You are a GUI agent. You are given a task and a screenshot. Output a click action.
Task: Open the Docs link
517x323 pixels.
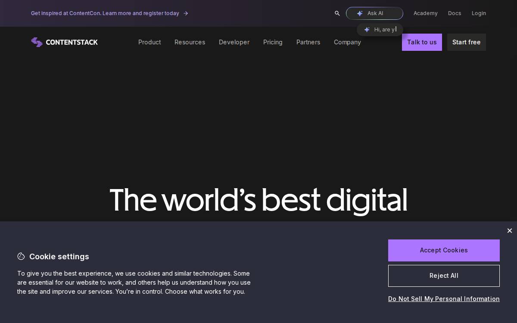(x=455, y=13)
